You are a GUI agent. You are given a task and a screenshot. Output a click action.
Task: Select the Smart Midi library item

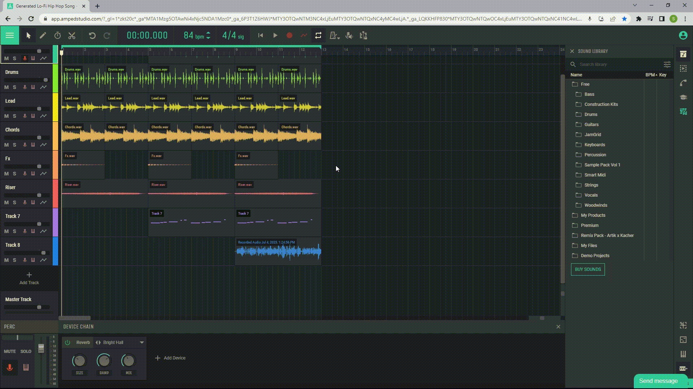pos(595,175)
